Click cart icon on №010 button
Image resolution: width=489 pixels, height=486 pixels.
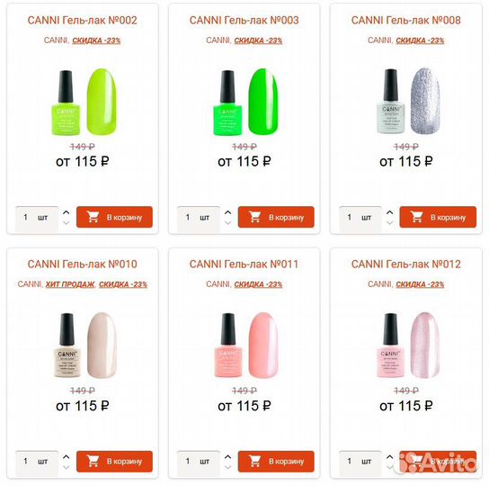93,461
